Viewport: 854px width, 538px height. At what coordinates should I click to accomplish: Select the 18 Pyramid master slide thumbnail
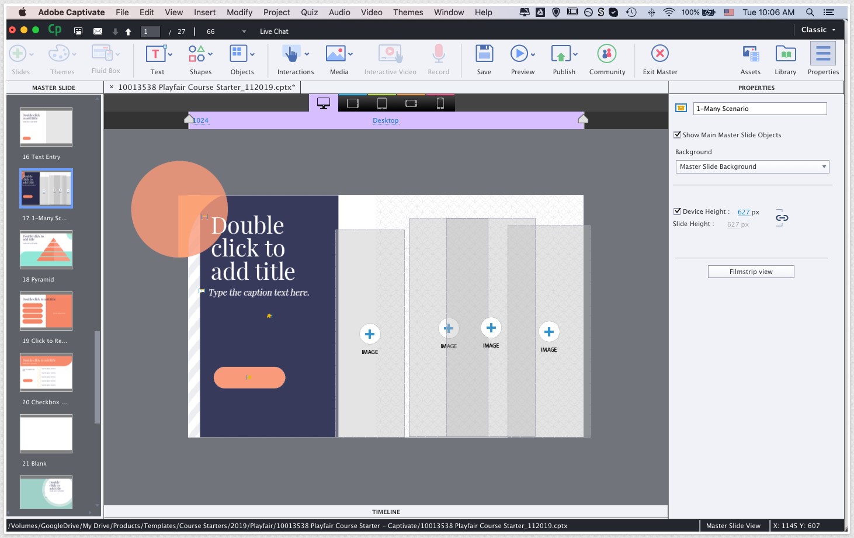click(x=46, y=249)
